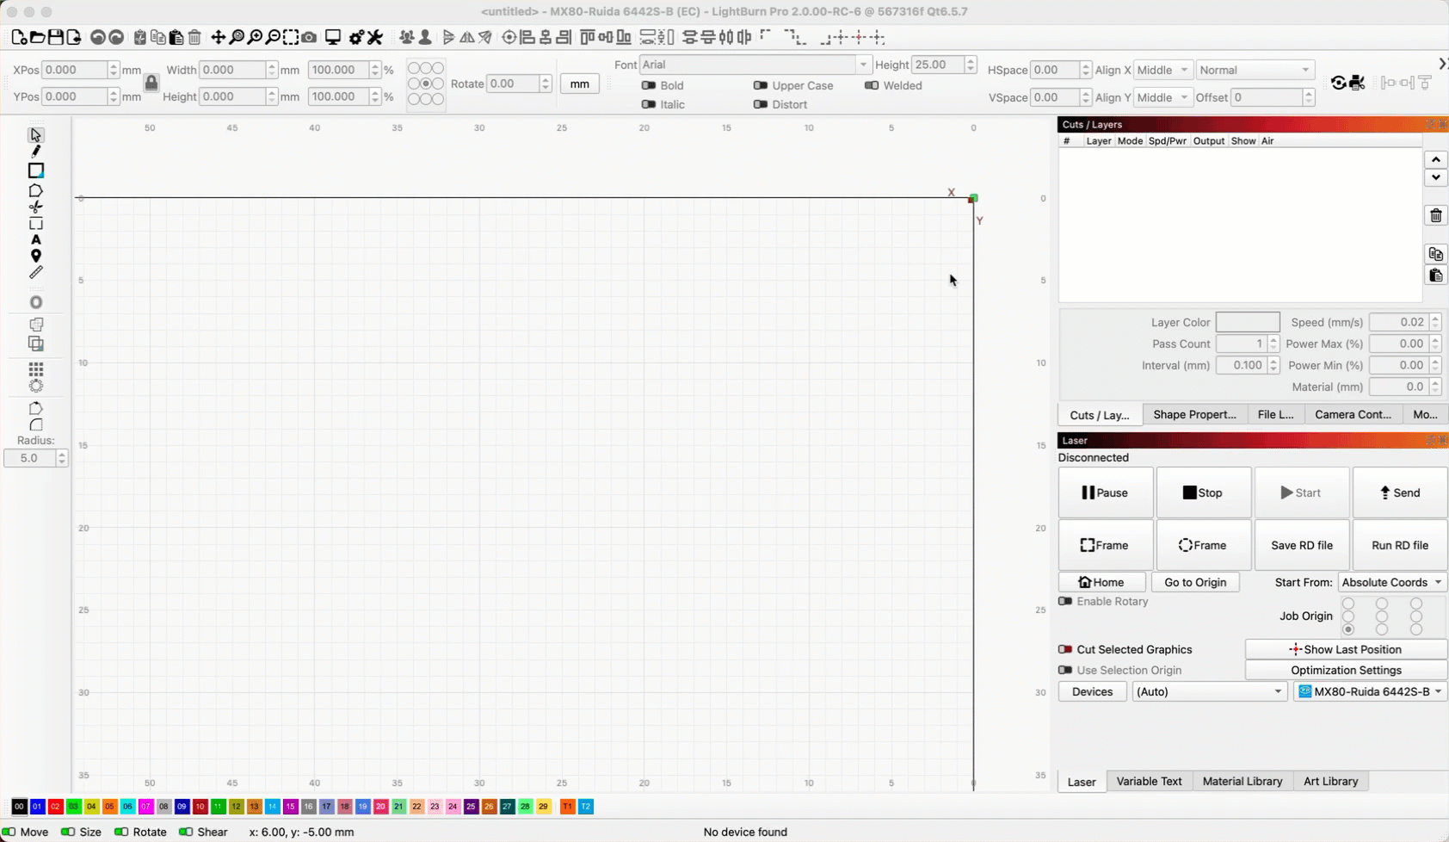The image size is (1449, 842).
Task: Open the Material Library tab
Action: point(1242,781)
